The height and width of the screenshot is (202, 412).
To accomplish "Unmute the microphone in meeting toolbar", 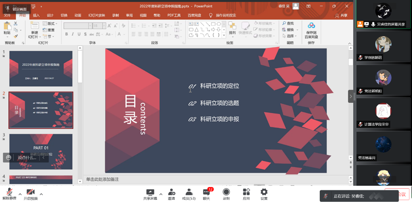I will pyautogui.click(x=9, y=194).
